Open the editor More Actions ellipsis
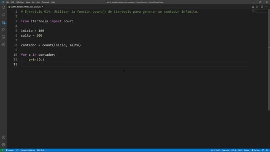 (x=266, y=7)
